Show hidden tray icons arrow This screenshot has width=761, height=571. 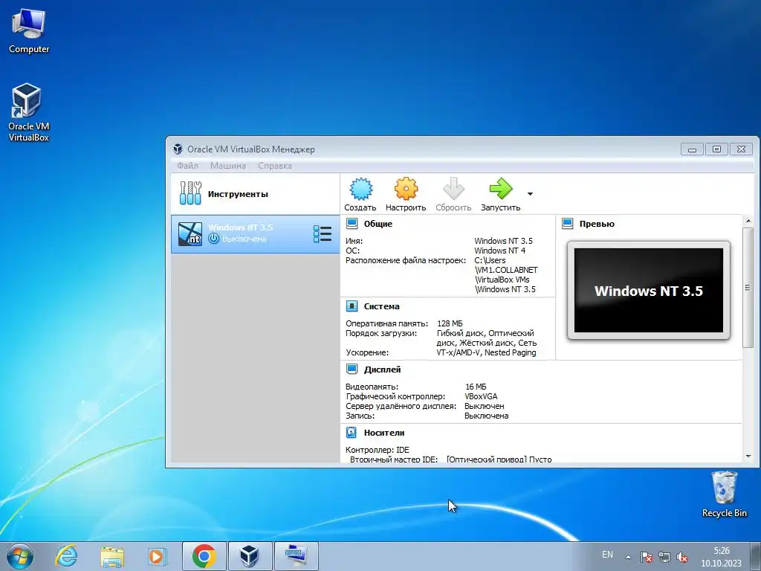tap(628, 557)
